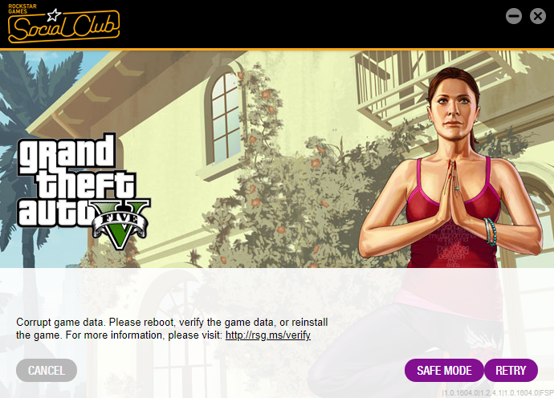Click the Social Club logo

64,23
